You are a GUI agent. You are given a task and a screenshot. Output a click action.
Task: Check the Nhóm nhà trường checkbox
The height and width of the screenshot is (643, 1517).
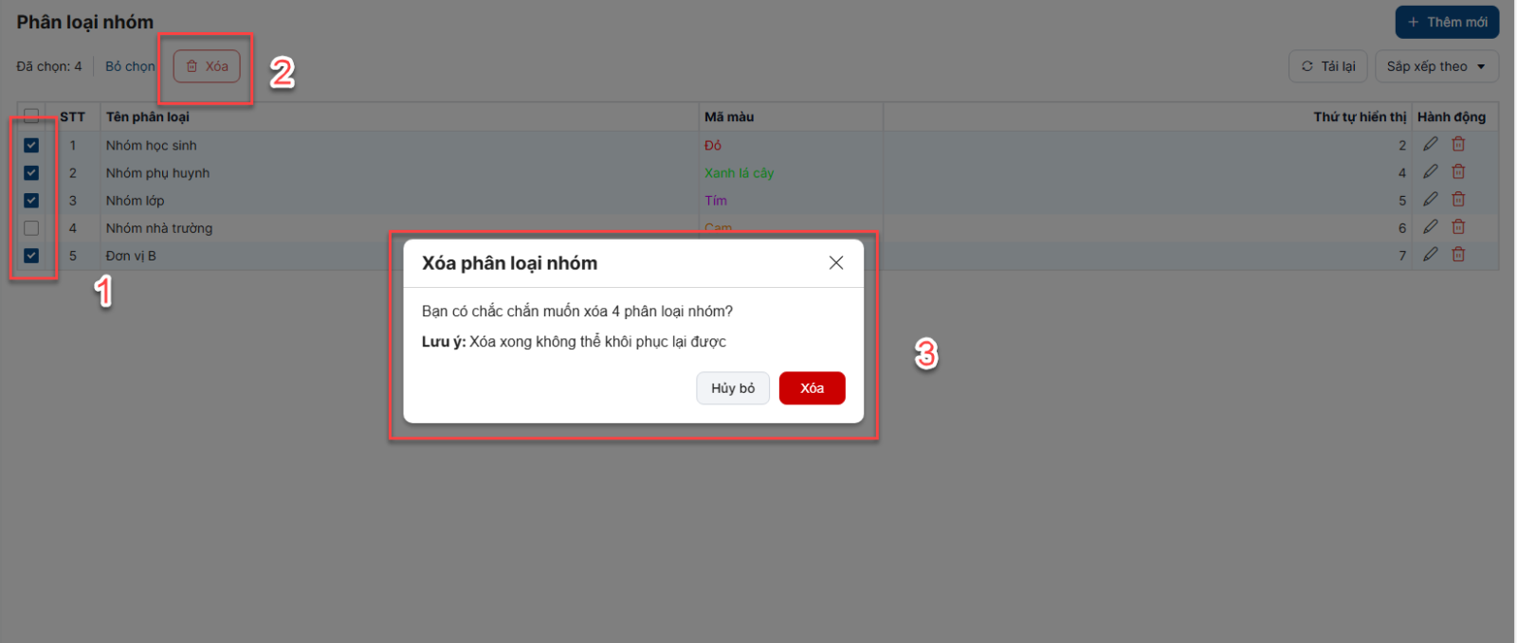31,228
